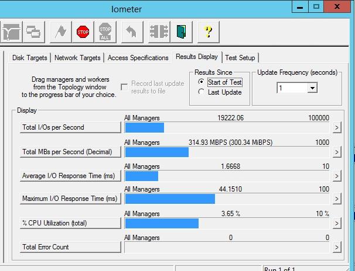
Task: Maximize the Iometer window
Action: [316, 7]
